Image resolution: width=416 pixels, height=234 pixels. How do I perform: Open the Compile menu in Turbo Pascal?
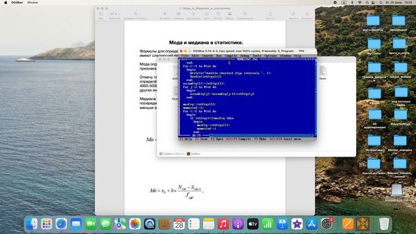(231, 56)
